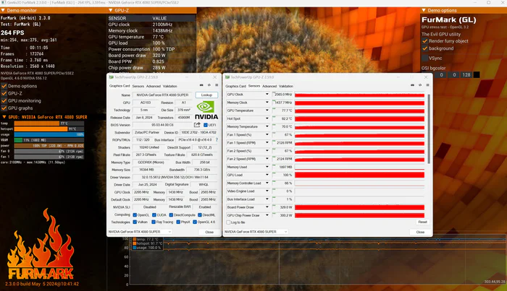This screenshot has width=507, height=291.
Task: Click the FurMark flame logo
Action: [x=41, y=243]
